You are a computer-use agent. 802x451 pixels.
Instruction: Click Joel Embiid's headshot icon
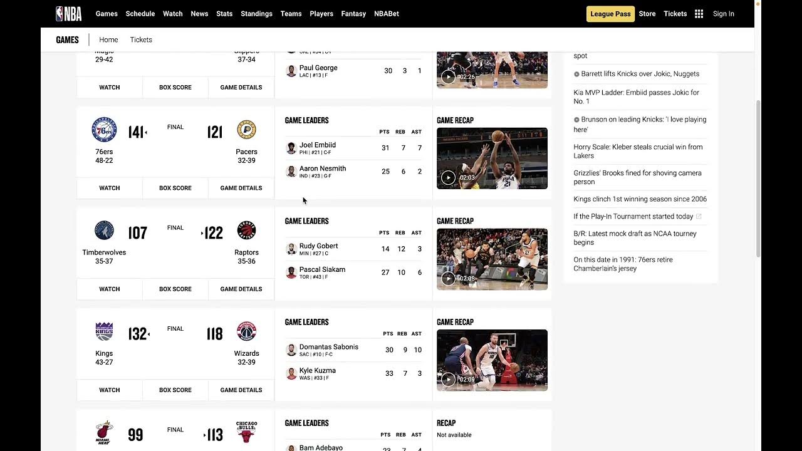[291, 148]
